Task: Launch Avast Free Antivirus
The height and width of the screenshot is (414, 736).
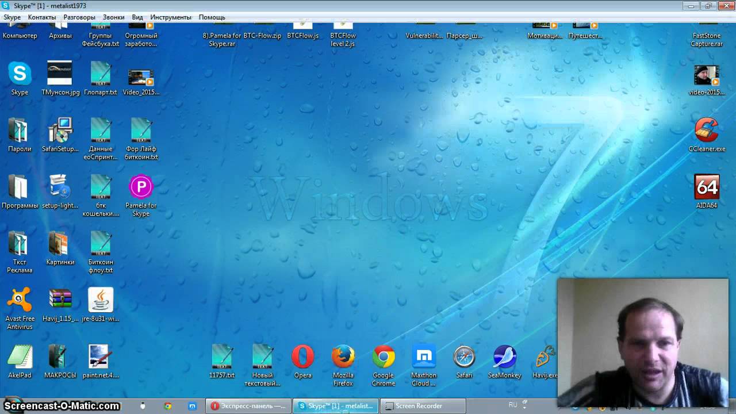Action: pyautogui.click(x=20, y=309)
